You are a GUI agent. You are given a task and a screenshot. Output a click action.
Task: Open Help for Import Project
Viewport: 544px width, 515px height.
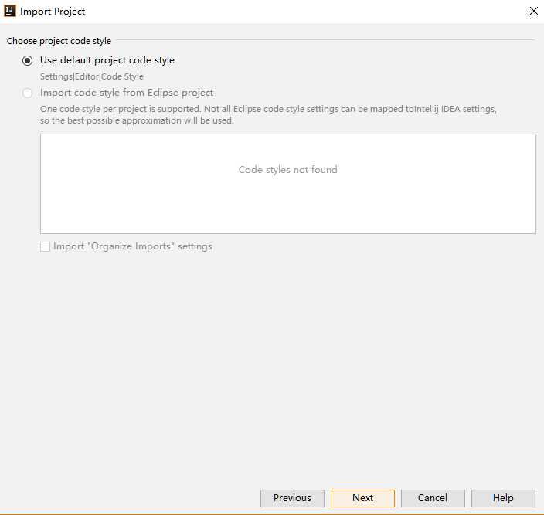[x=503, y=498]
